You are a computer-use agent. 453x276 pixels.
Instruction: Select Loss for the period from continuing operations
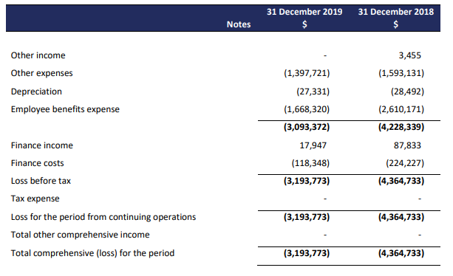click(x=103, y=217)
